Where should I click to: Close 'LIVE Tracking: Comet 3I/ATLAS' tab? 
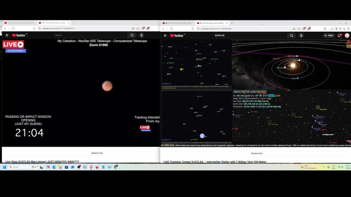coord(227,23)
